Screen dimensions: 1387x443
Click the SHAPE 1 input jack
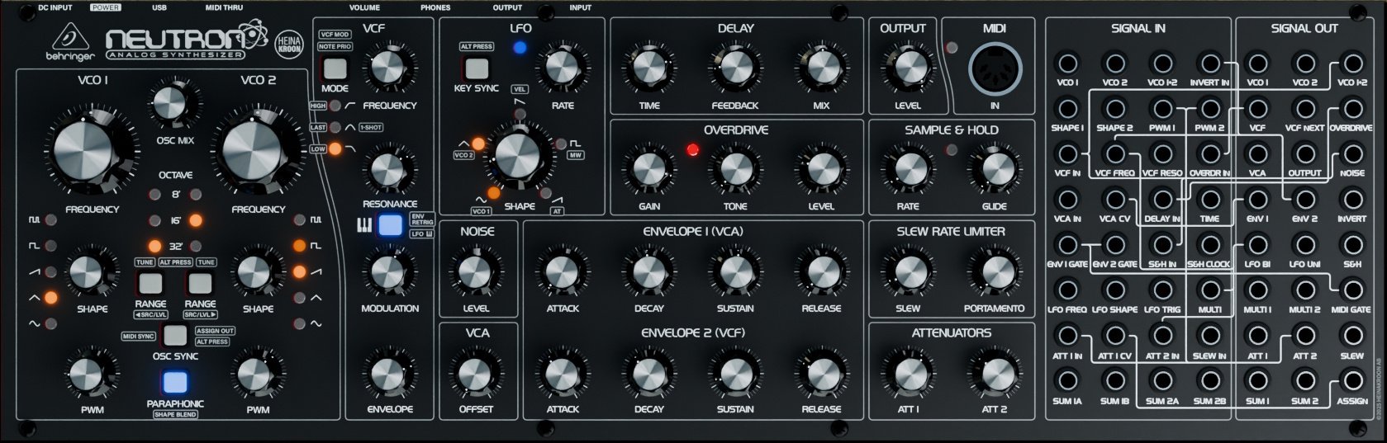tap(1067, 108)
